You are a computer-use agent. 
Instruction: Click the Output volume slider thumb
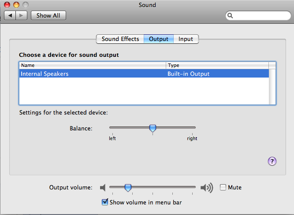point(128,188)
